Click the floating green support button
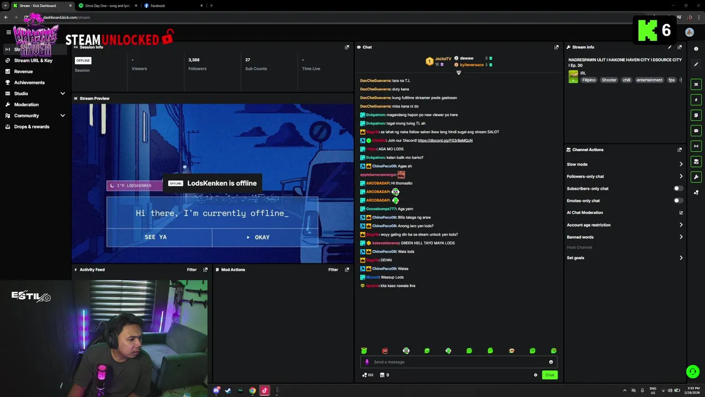The width and height of the screenshot is (705, 397). (x=693, y=372)
